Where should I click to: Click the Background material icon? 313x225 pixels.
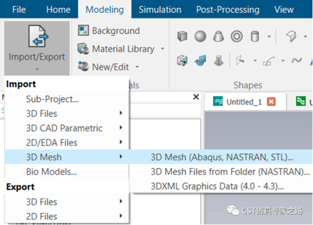click(x=83, y=30)
